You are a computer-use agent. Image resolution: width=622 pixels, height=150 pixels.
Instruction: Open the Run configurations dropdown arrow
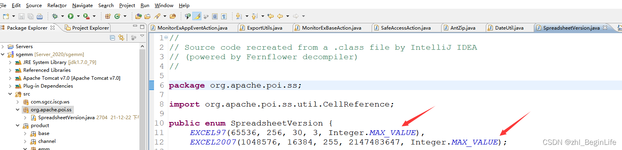click(78, 16)
